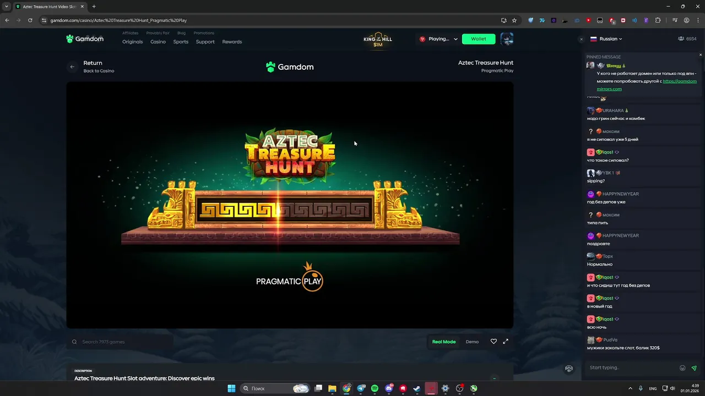Open the Provably Fair page link

pyautogui.click(x=158, y=33)
